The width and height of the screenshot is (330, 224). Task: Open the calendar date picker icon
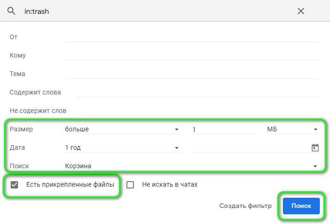[315, 148]
